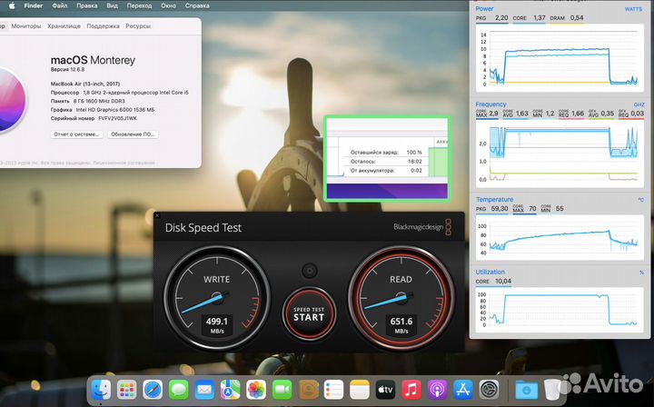
Task: Open the Finder menu
Action: (x=34, y=5)
